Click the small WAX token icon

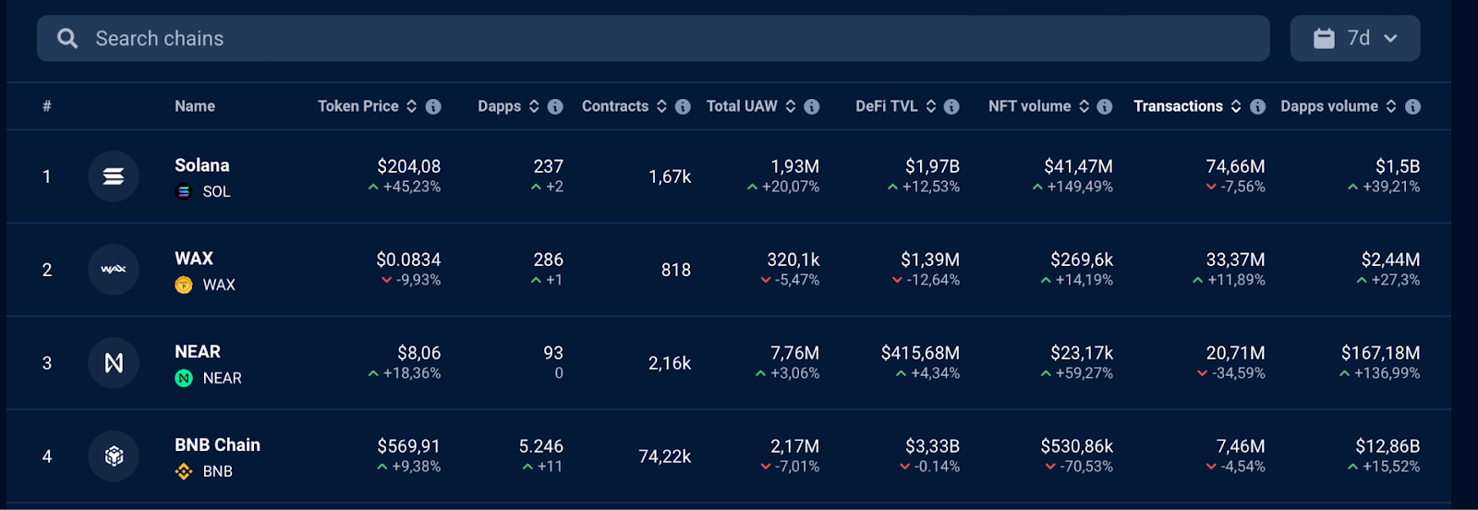[x=184, y=285]
